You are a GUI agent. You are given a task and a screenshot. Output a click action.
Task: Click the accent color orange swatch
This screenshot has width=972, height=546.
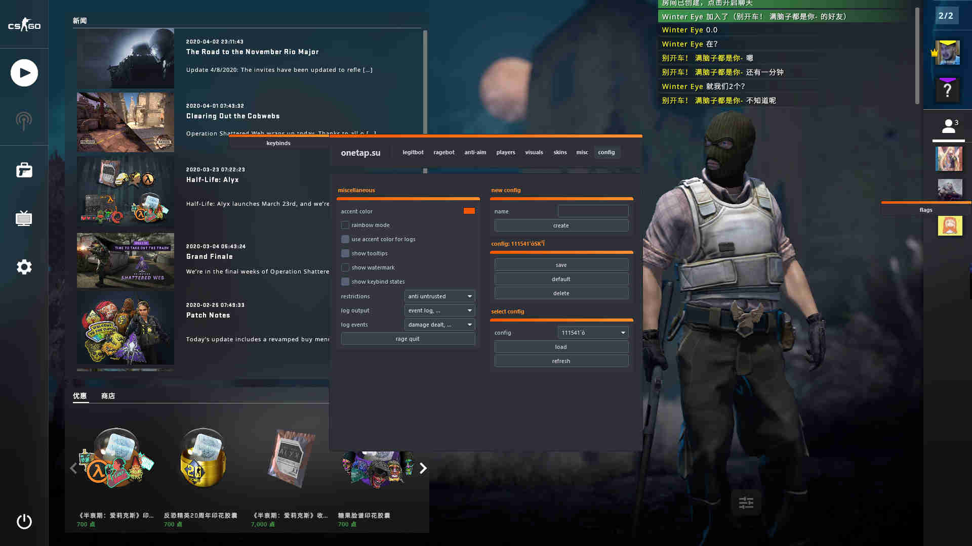[x=469, y=211]
